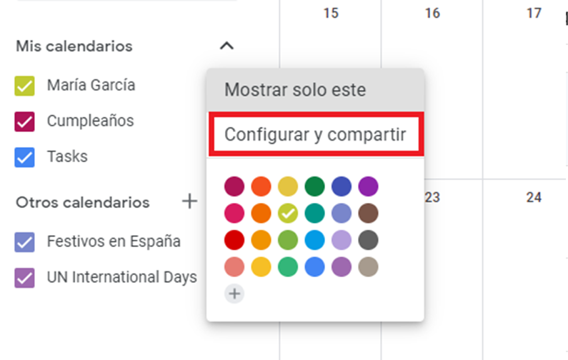Screen dimensions: 568x360
Task: Collapse the Mis calendarios section
Action: [x=226, y=46]
